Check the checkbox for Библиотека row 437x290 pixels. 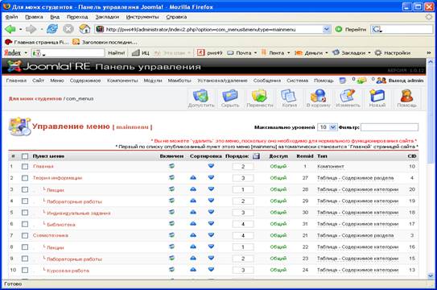pyautogui.click(x=25, y=224)
